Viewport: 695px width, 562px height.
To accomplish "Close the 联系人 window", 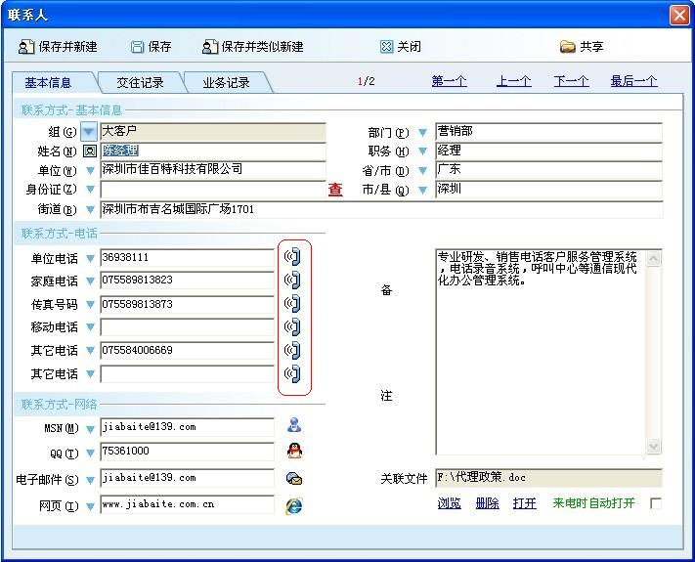I will [679, 16].
